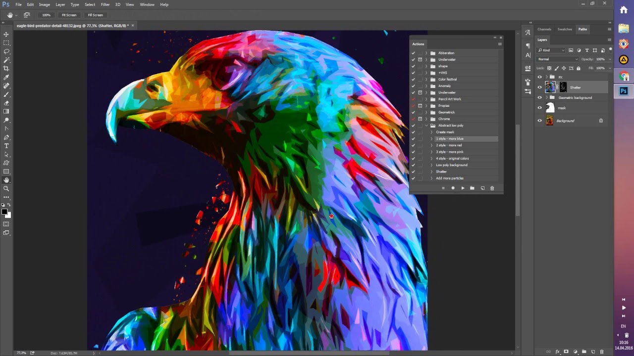Select the Crop tool
Viewport: 634px width, 356px height.
pos(6,69)
